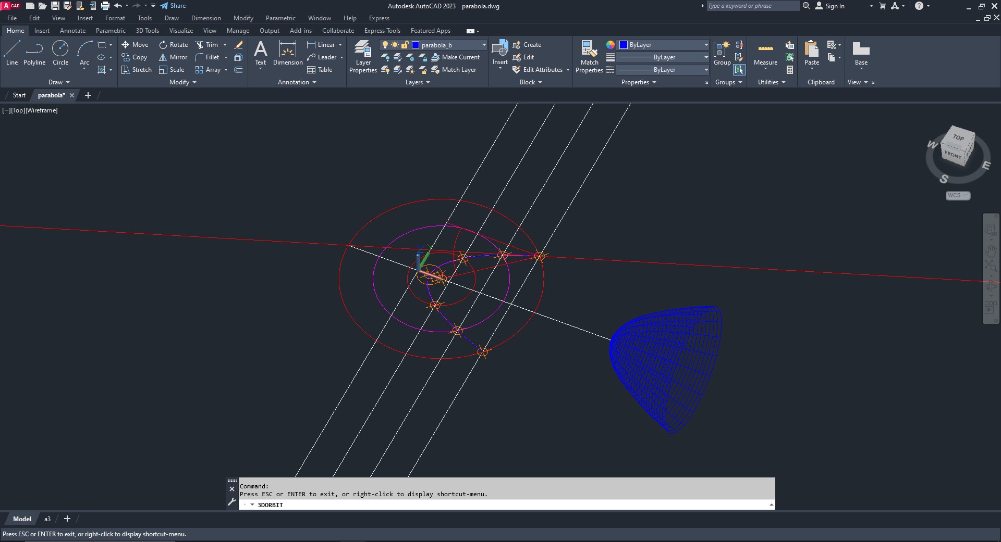Image resolution: width=1001 pixels, height=542 pixels.
Task: Click Make Current layer button
Action: 455,57
